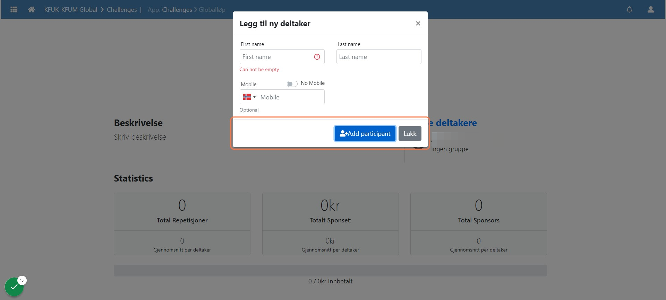The image size is (666, 300).
Task: Open the user profile icon
Action: [x=651, y=9]
